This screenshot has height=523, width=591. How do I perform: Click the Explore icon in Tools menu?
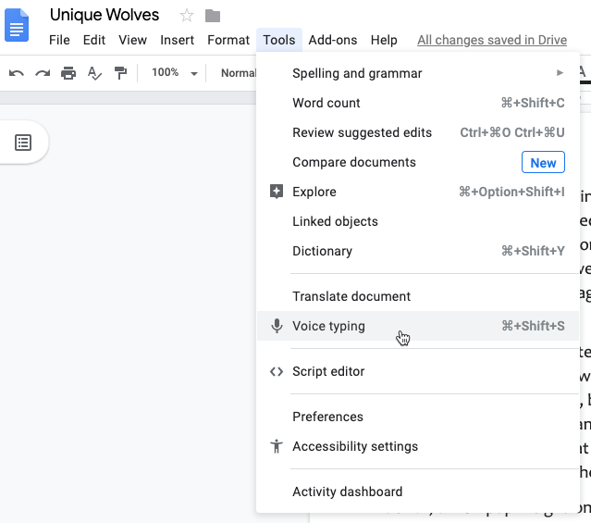pos(277,192)
